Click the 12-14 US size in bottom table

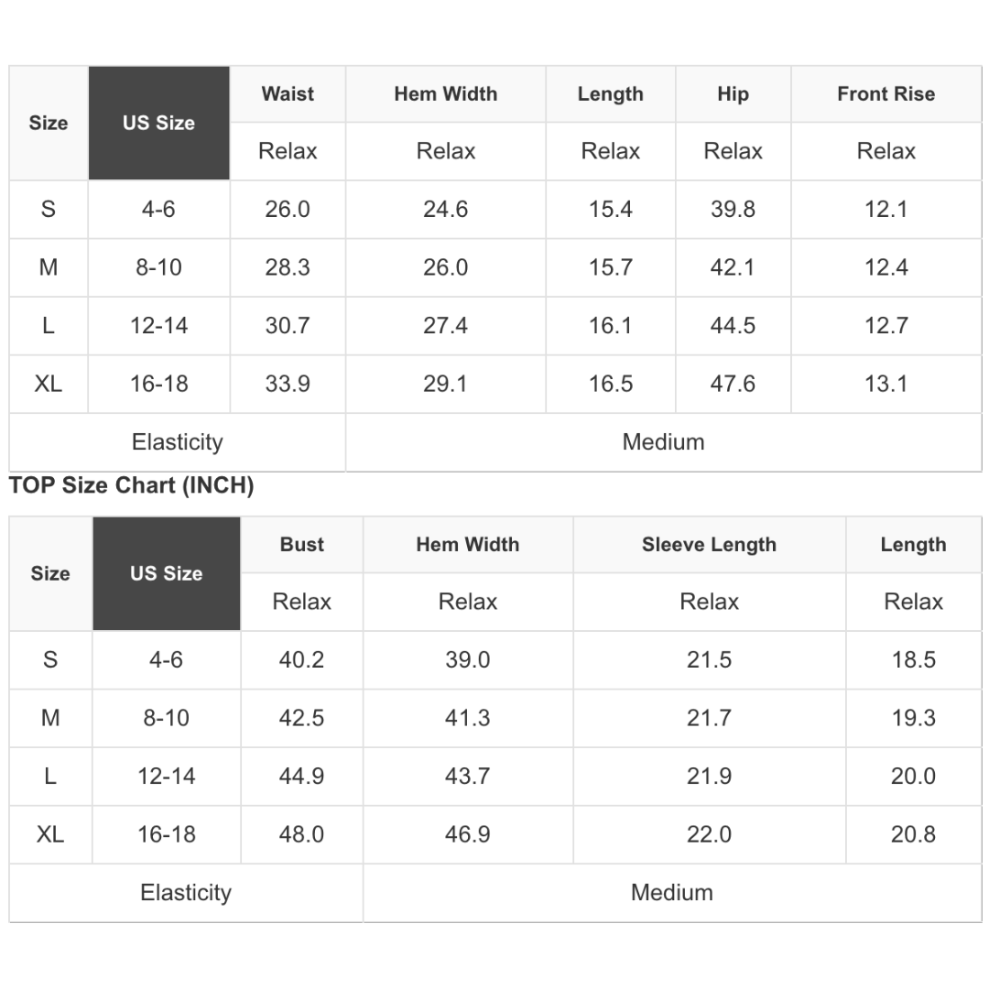167,776
